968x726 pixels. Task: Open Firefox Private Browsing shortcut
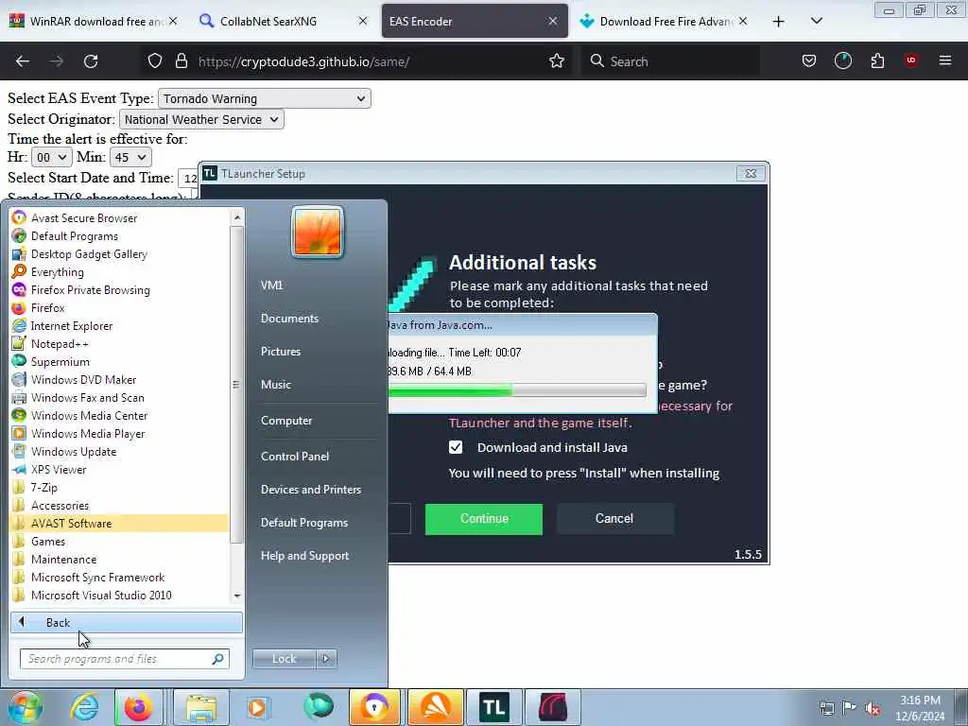coord(90,289)
